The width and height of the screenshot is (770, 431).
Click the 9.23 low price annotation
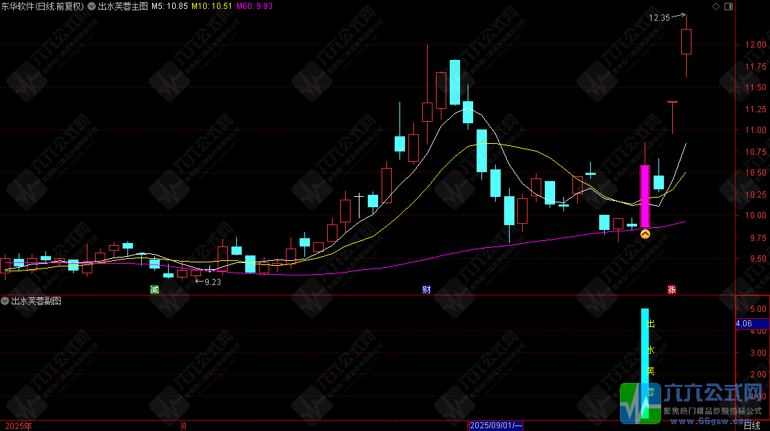213,282
